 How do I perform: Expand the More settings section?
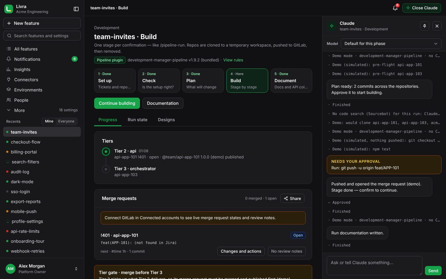click(x=42, y=110)
